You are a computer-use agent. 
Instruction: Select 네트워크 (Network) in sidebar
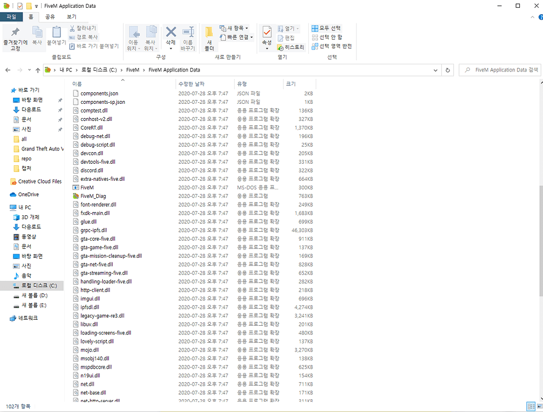(24, 318)
